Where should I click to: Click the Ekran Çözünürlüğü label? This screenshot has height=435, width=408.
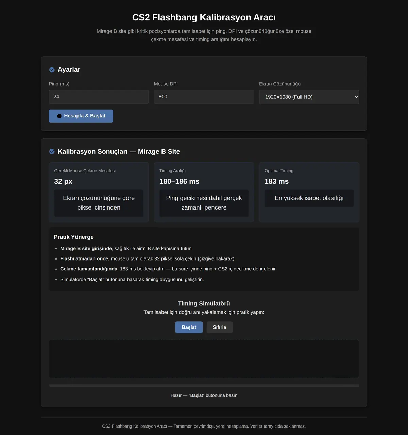[280, 84]
